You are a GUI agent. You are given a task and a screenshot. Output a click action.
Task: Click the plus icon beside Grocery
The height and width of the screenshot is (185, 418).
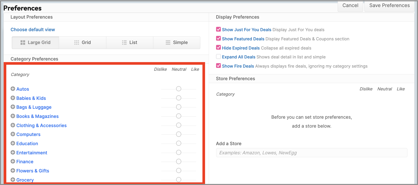[x=13, y=180]
